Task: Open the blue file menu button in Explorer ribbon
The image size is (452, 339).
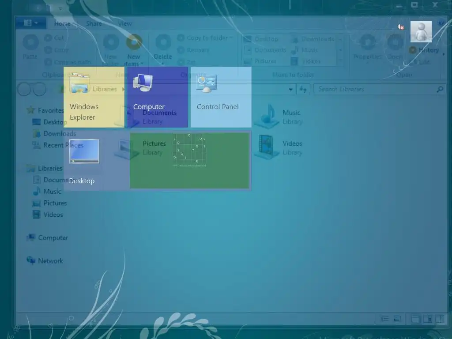Action: [x=30, y=23]
